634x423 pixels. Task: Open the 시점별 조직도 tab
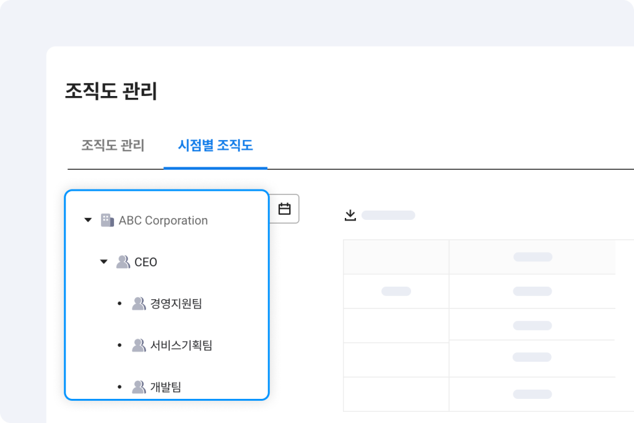pyautogui.click(x=215, y=146)
